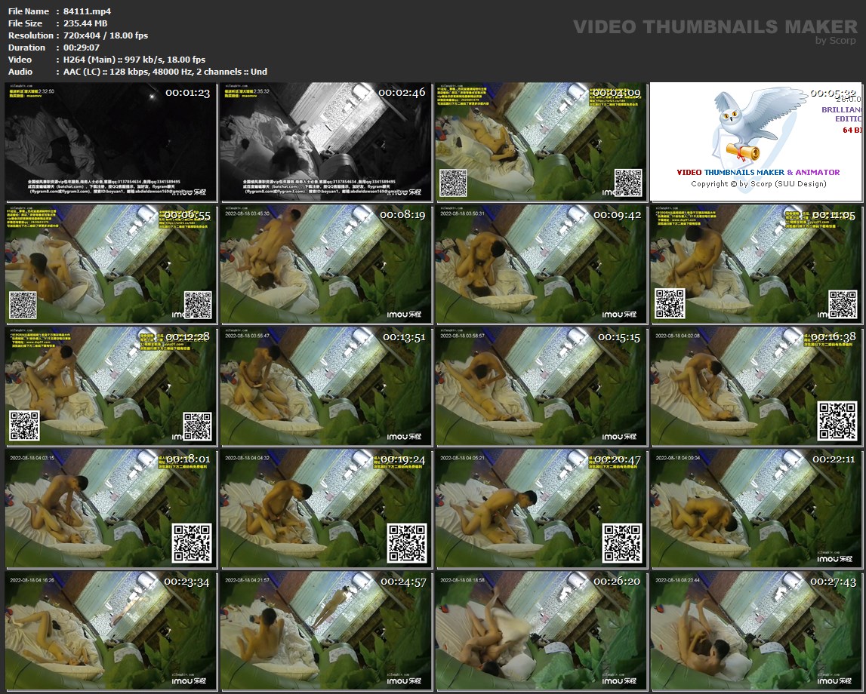Click the Resolution value 720x404 / 18.00 fps
Screen dimensions: 866x694
tap(102, 35)
